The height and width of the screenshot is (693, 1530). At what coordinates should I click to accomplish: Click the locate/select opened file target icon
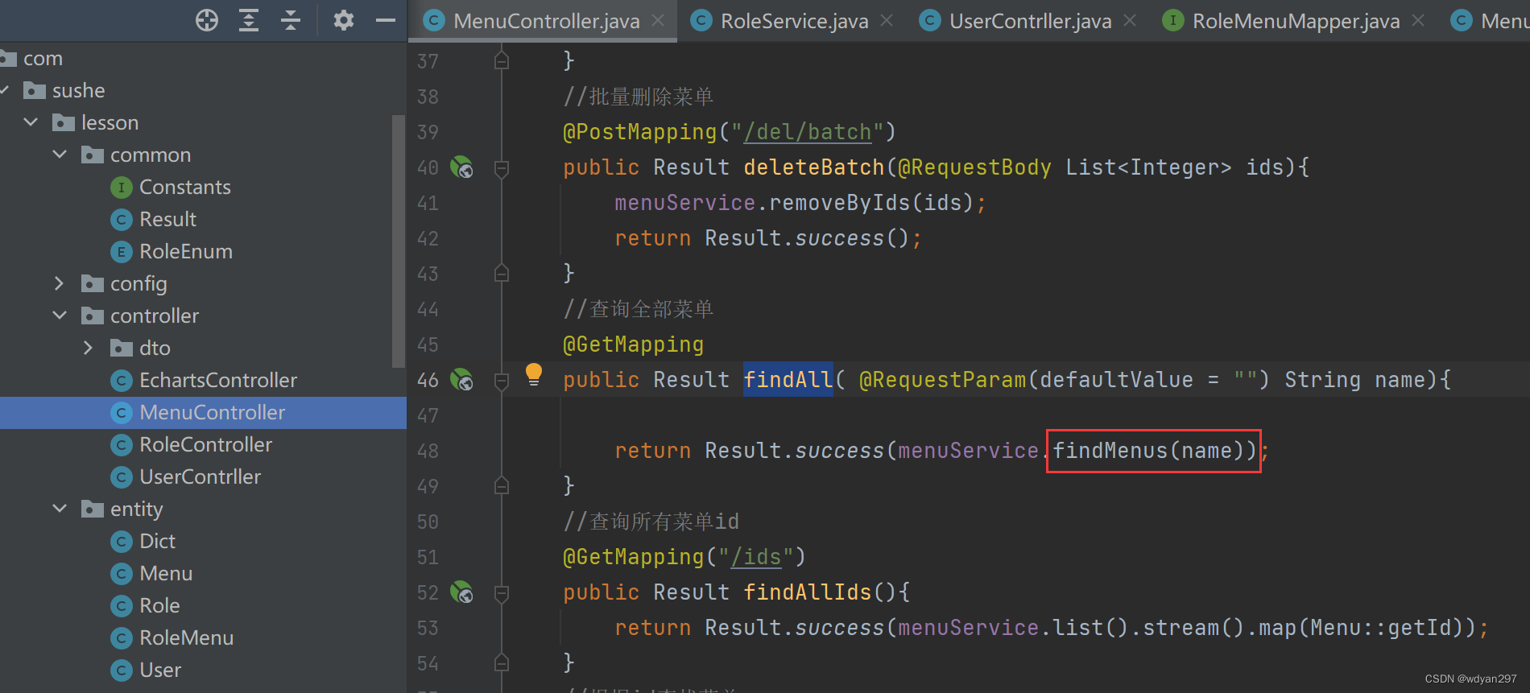[207, 20]
